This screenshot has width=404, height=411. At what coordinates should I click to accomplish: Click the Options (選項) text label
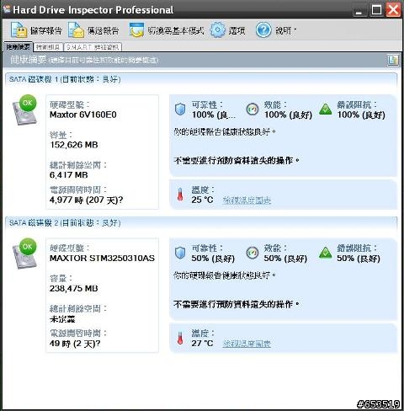pos(237,30)
